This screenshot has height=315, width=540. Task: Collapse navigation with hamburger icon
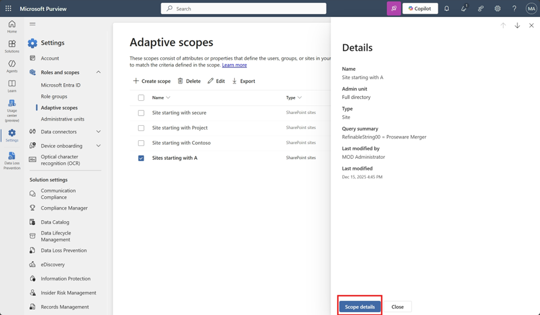33,24
